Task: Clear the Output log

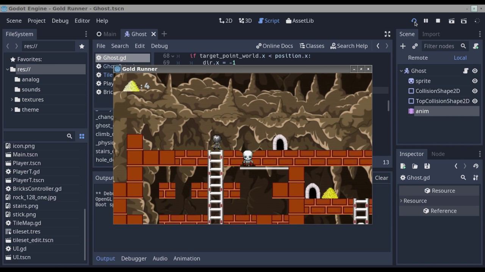Action: pos(382,178)
